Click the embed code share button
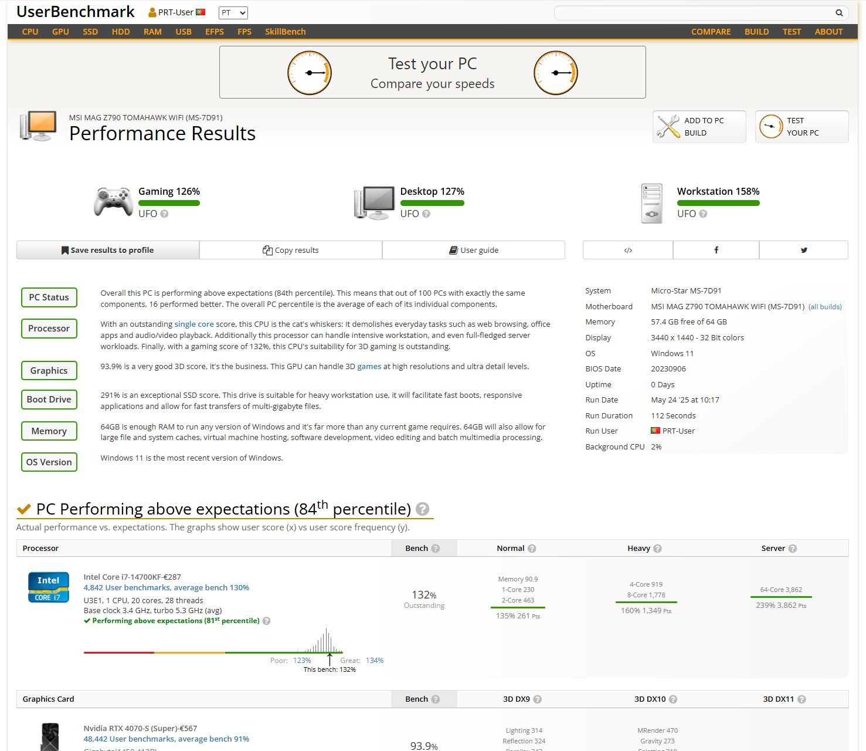 click(628, 250)
